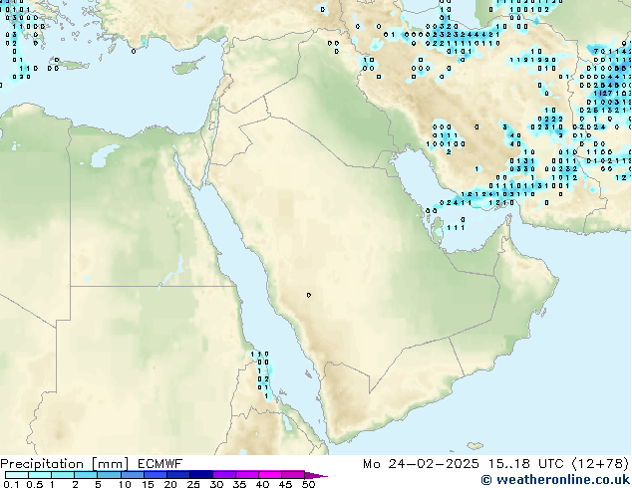Click the legend value label 50
632x488 pixels.
coord(308,485)
